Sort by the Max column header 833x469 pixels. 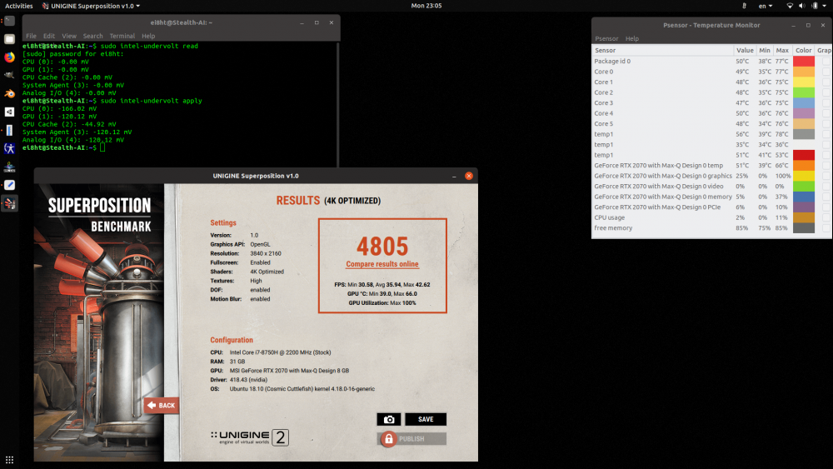tap(782, 51)
